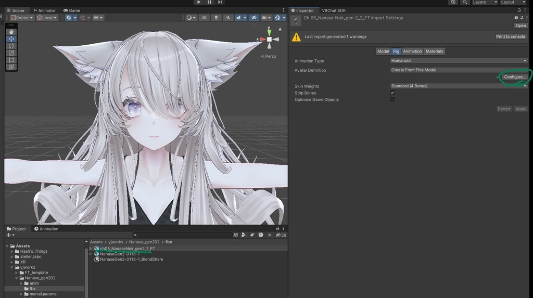Toggle scene audio mute icon

pos(228,18)
